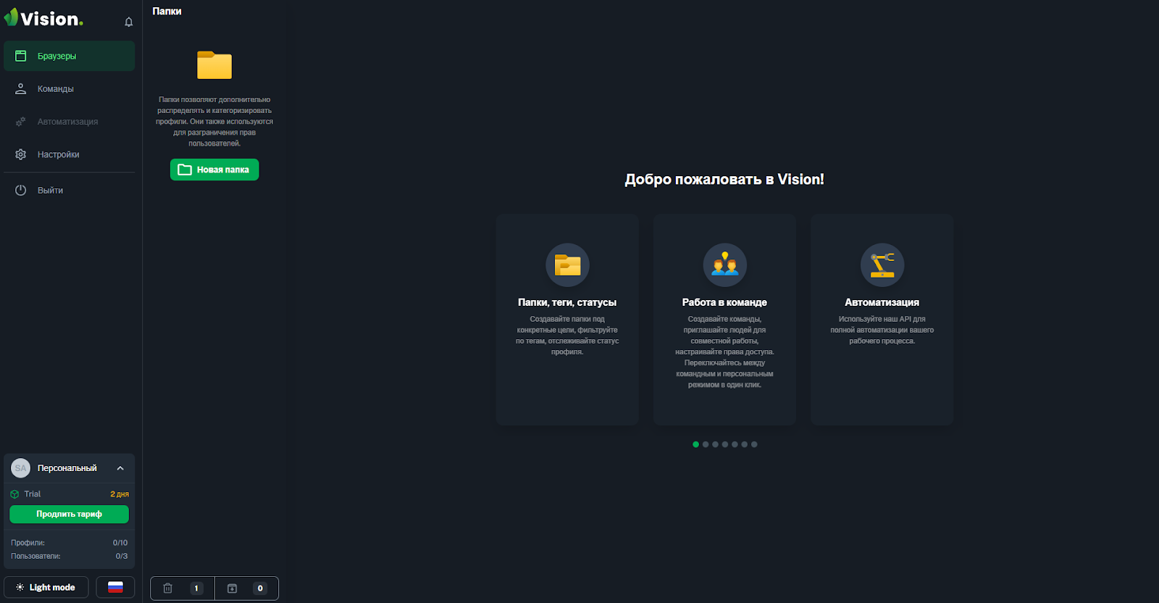
Task: Select the first green carousel dot
Action: (x=696, y=444)
